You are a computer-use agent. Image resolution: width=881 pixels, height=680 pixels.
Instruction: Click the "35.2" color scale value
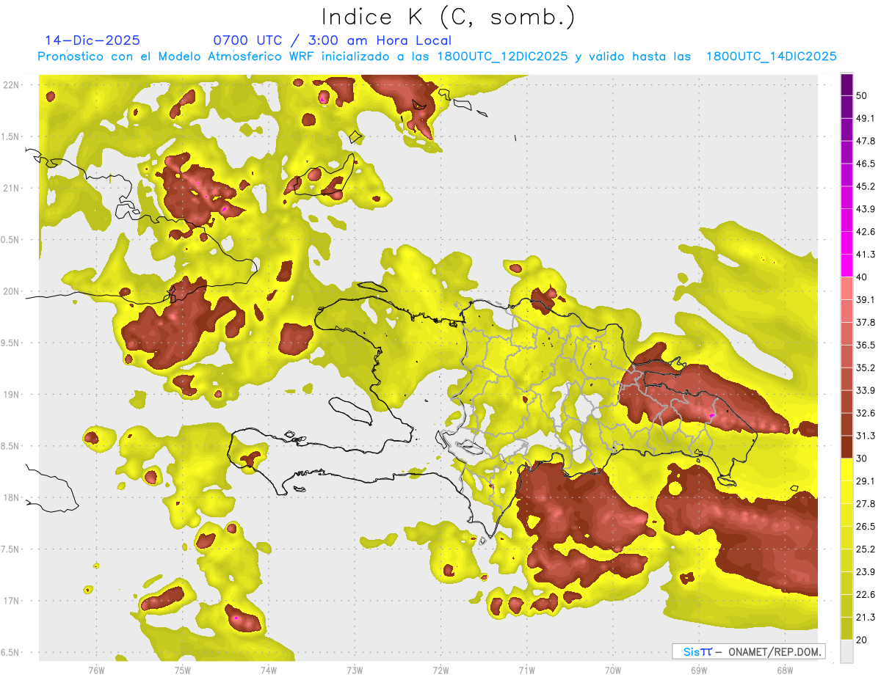tap(866, 368)
